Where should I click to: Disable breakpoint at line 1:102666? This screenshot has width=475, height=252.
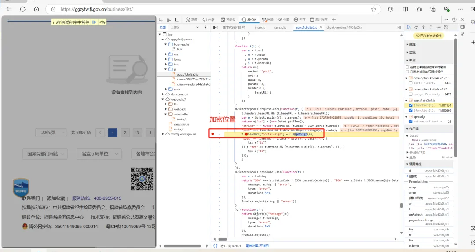click(x=410, y=111)
